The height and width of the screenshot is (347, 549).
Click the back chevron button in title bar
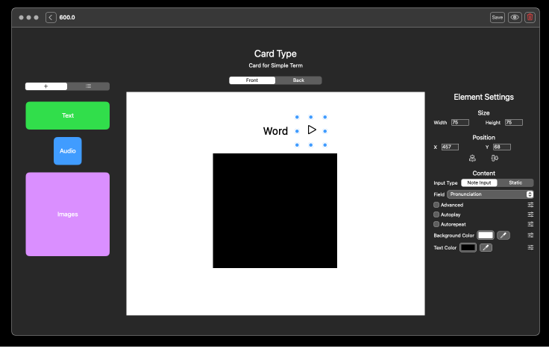click(51, 17)
